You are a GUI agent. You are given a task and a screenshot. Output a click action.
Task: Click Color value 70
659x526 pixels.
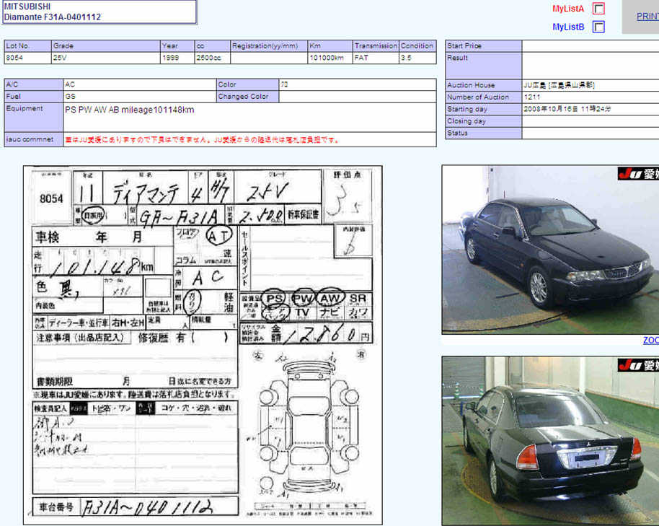(284, 84)
